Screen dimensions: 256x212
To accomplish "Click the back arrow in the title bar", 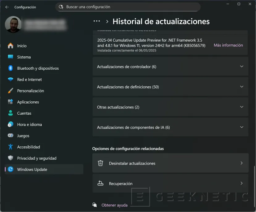I will (x=6, y=7).
